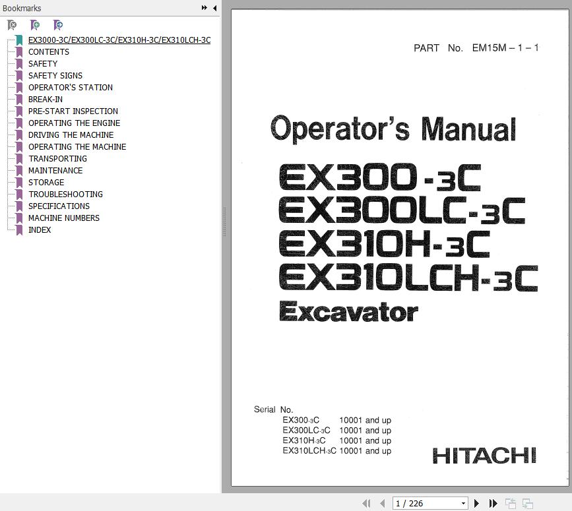Jump to the OPERATING THE ENGINE bookmark
Viewport: 572px width, 511px height.
click(x=75, y=123)
